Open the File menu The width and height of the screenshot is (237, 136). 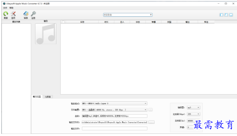(5, 8)
